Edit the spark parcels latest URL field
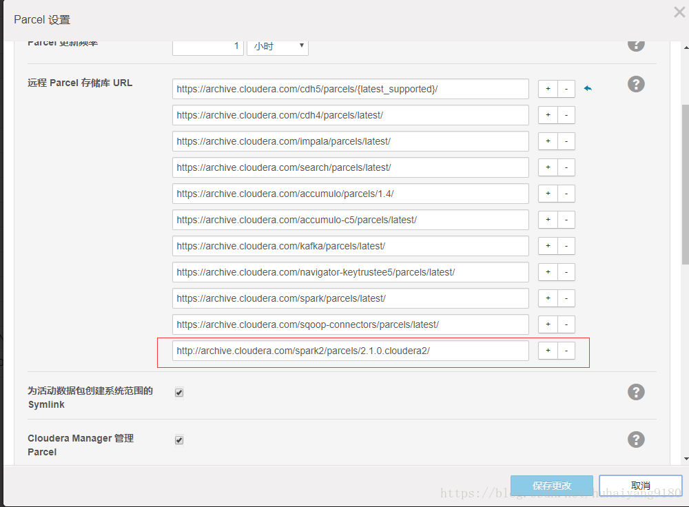689x507 pixels. pyautogui.click(x=350, y=298)
